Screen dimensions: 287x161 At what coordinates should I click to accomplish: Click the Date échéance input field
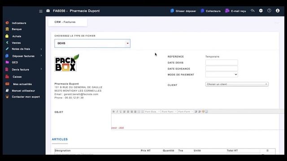coord(222,68)
